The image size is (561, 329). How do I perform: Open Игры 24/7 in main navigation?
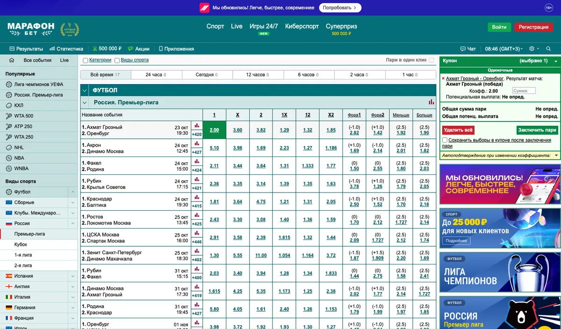(264, 26)
